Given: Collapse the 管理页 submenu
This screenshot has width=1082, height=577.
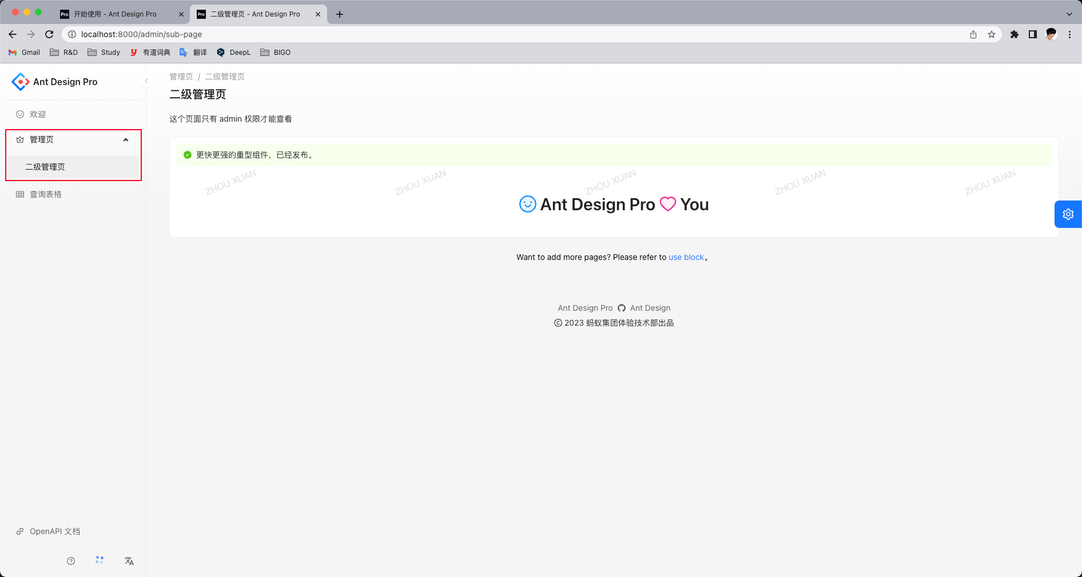Looking at the screenshot, I should 73,140.
